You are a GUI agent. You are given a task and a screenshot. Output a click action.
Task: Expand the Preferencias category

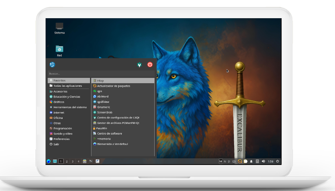click(61, 139)
